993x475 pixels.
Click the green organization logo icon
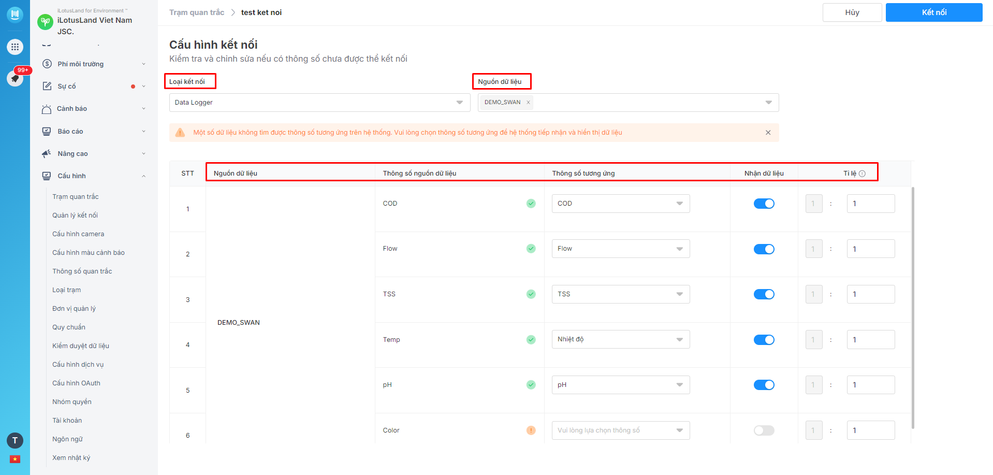click(46, 22)
